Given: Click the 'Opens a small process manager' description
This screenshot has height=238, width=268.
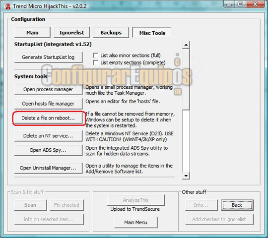Looking at the screenshot, I should (129, 90).
